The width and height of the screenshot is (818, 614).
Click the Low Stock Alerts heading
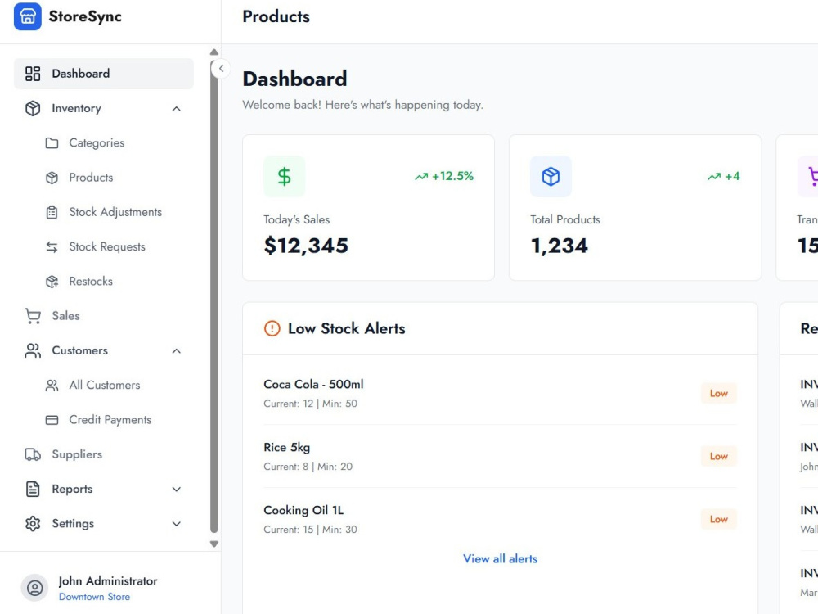tap(346, 328)
